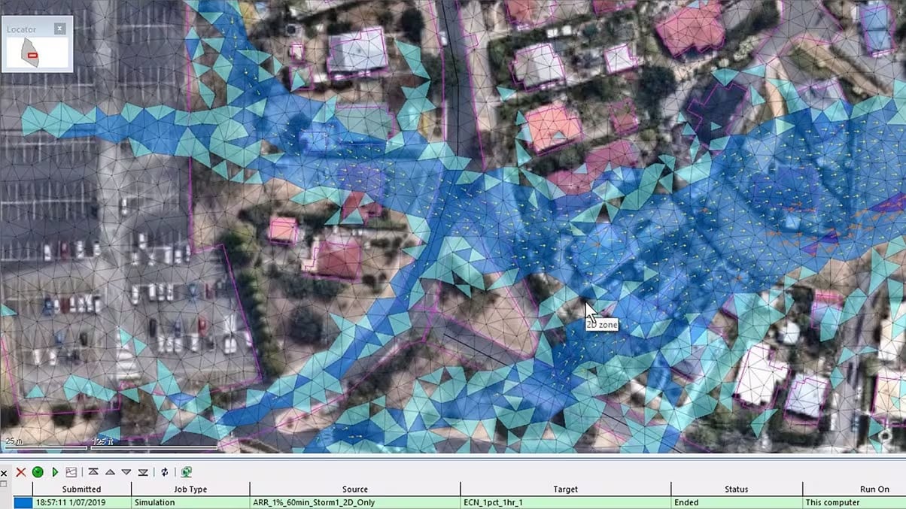Move the selected job up one position
This screenshot has height=509, width=906.
[110, 472]
